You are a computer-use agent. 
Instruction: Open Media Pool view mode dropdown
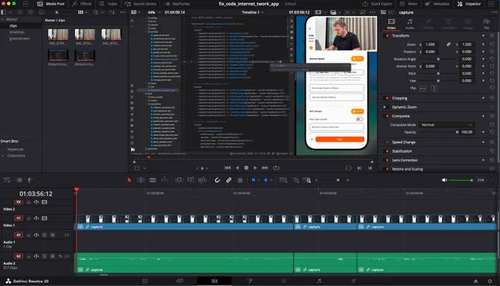click(82, 12)
